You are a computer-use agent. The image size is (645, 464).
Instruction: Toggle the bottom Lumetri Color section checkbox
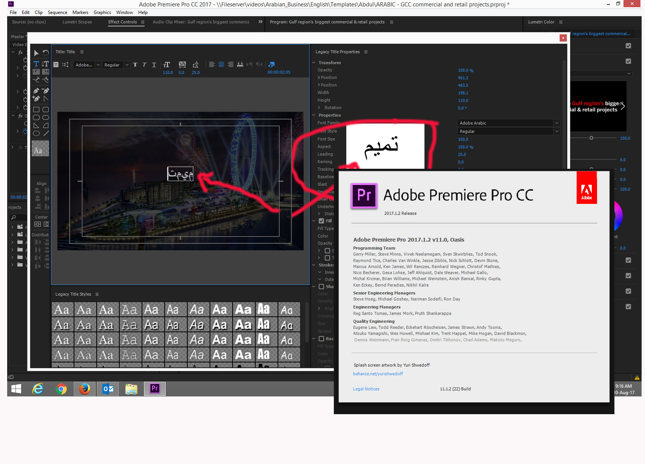tap(628, 307)
